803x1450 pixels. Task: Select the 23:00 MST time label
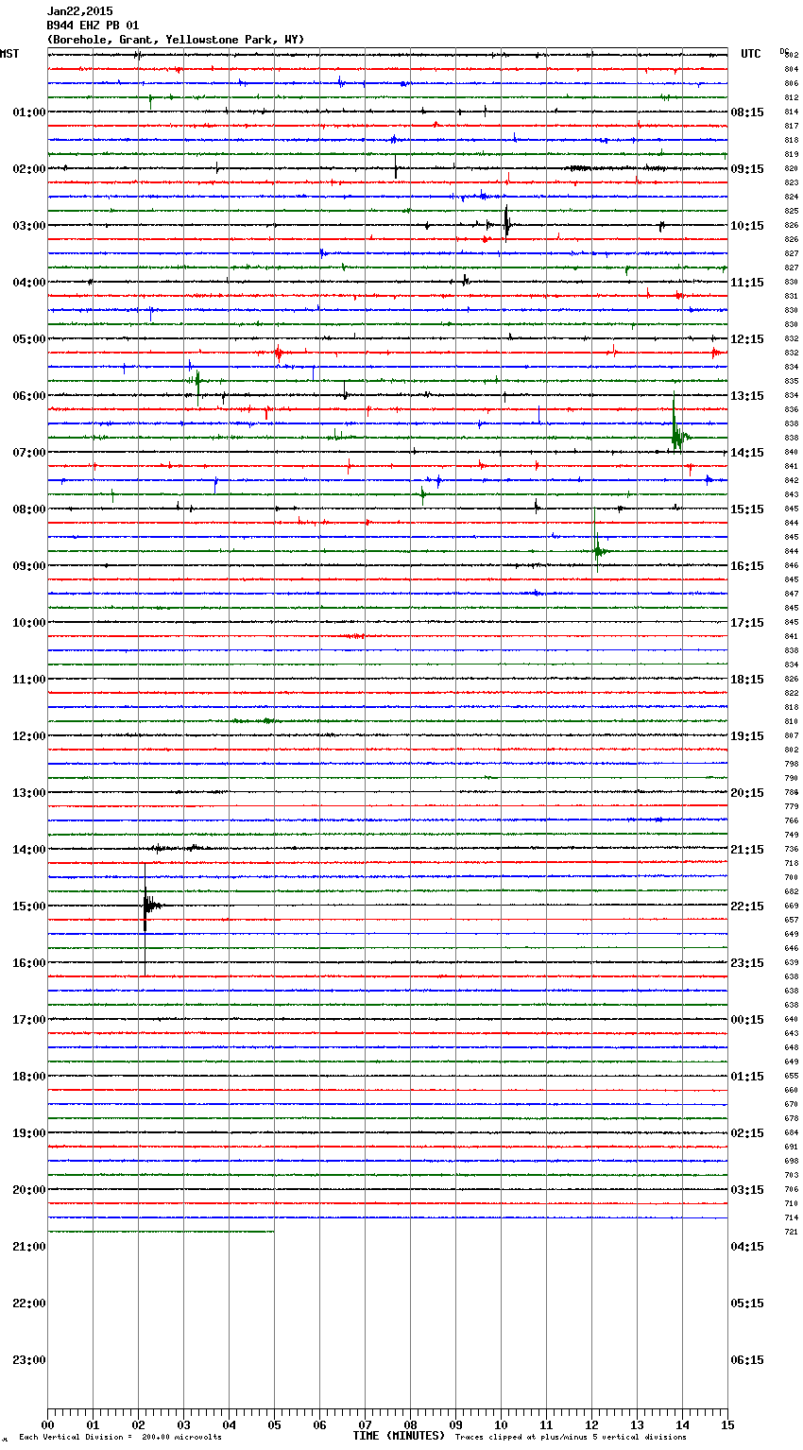point(28,1360)
